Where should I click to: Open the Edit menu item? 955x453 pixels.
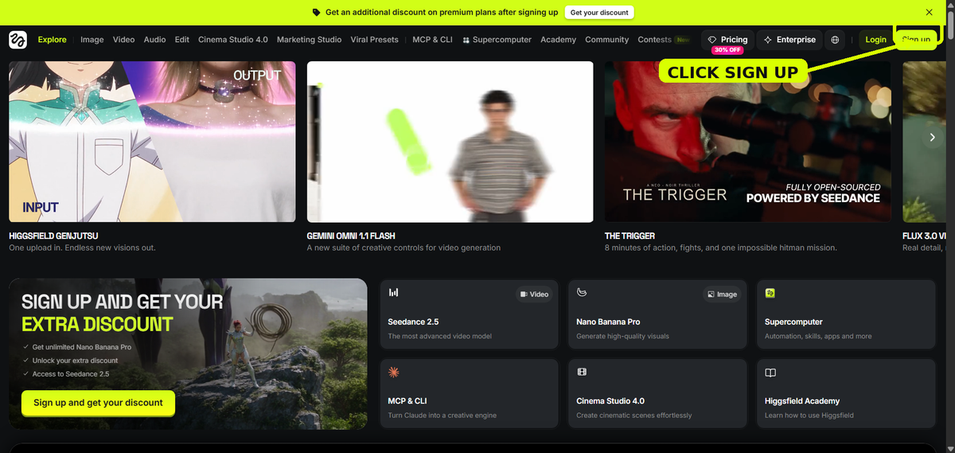pyautogui.click(x=182, y=40)
